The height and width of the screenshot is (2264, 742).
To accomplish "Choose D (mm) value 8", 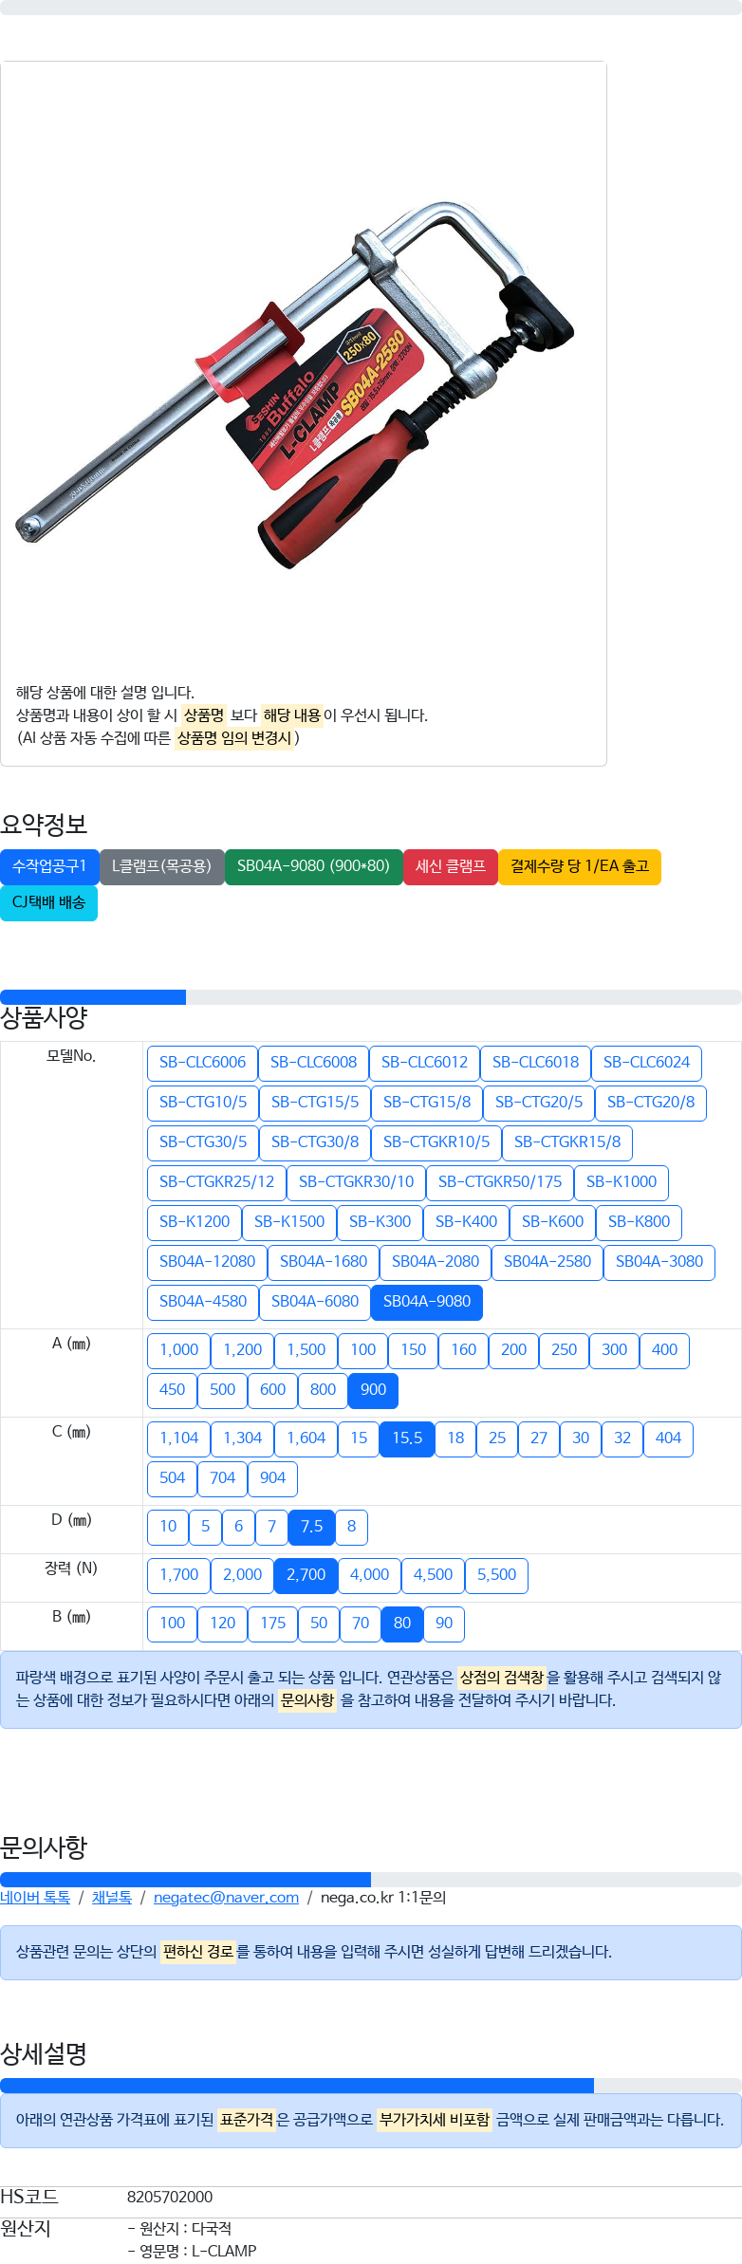I will (x=351, y=1527).
